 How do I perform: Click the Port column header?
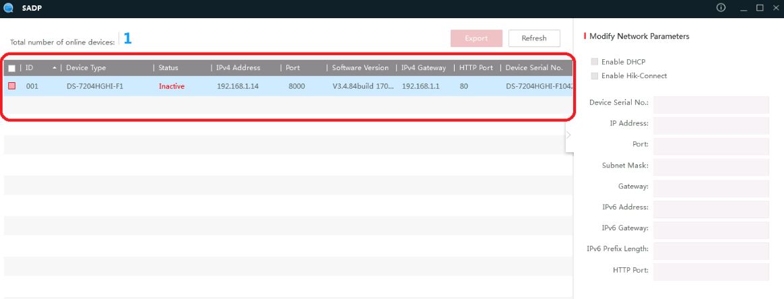[292, 68]
